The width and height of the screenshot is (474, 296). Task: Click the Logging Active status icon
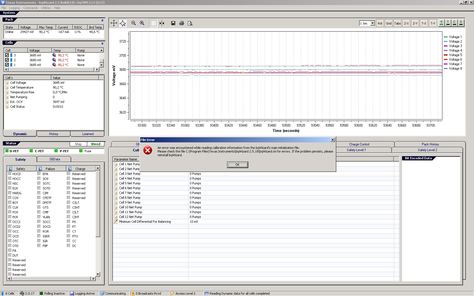tap(72, 293)
